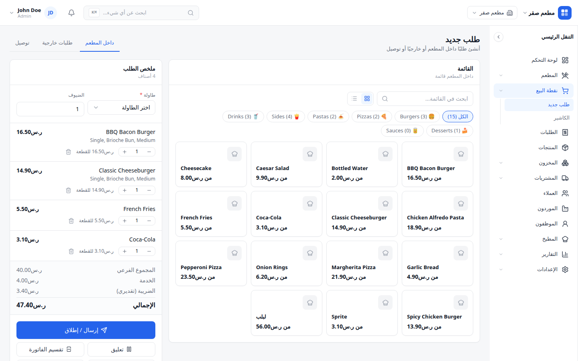Viewport: 578px width, 361px height.
Task: Delete BBQ Bacon Burger from order
Action: (68, 152)
